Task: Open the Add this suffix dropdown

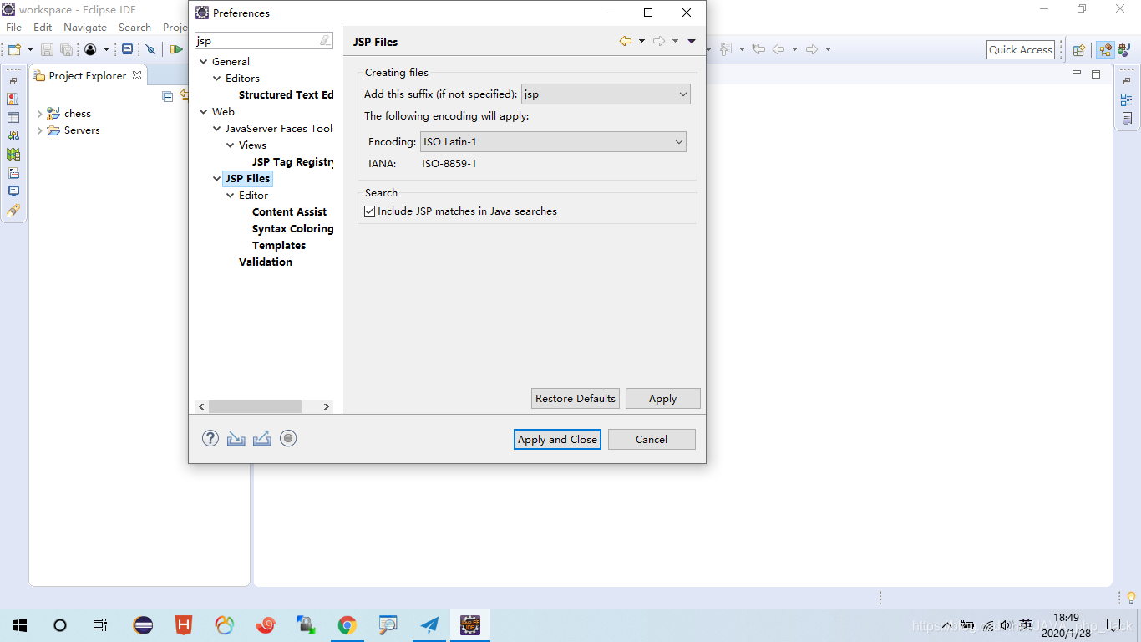Action: tap(606, 94)
